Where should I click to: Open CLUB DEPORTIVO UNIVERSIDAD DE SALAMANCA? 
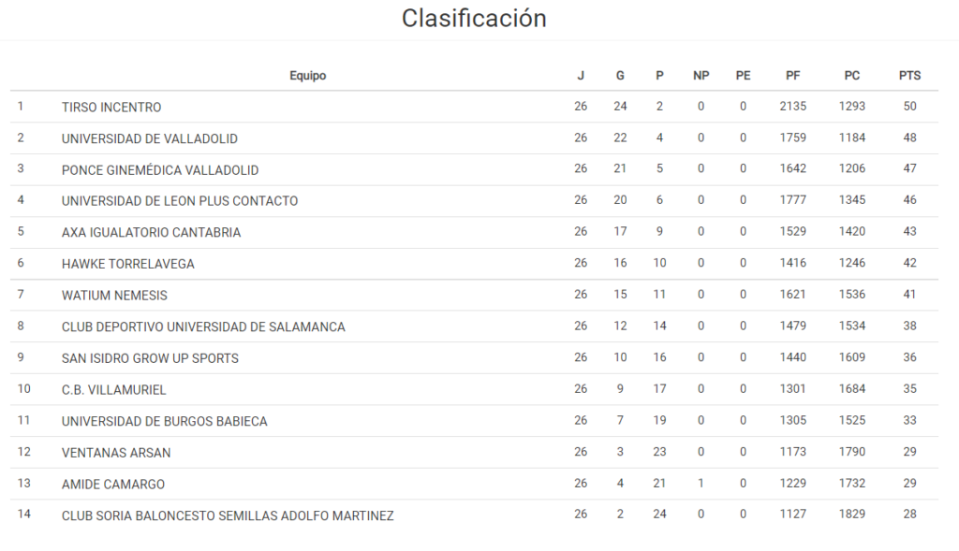point(203,326)
